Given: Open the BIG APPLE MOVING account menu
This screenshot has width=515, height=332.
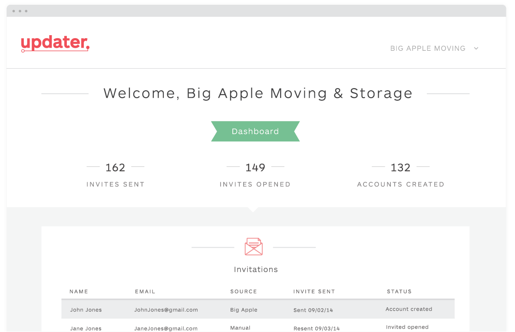Looking at the screenshot, I should [x=428, y=48].
